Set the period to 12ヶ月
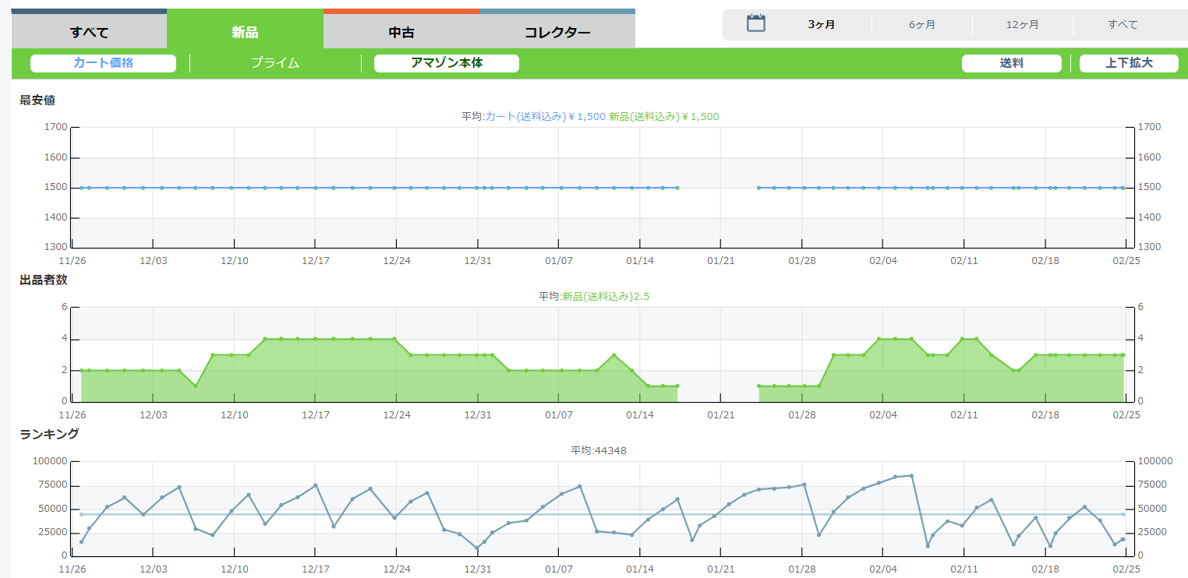This screenshot has width=1188, height=578. [1022, 25]
